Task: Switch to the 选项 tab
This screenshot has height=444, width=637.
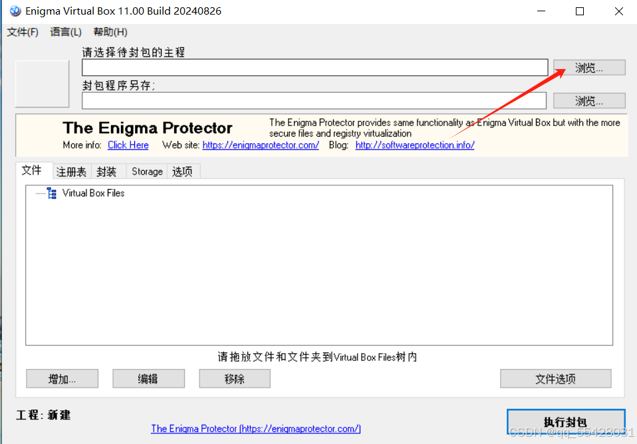Action: (182, 171)
